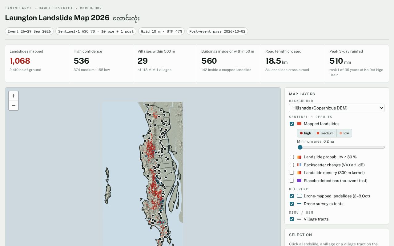This screenshot has width=394, height=246.
Task: Click the MAP LAYERS panel heading
Action: (302, 94)
